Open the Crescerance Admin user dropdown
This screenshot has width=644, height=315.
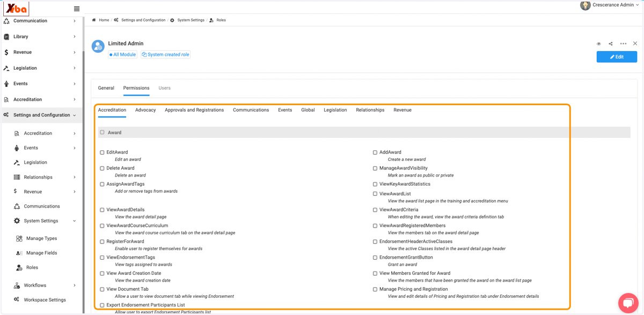pos(637,5)
